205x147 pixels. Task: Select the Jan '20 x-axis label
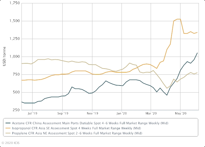point(122,113)
